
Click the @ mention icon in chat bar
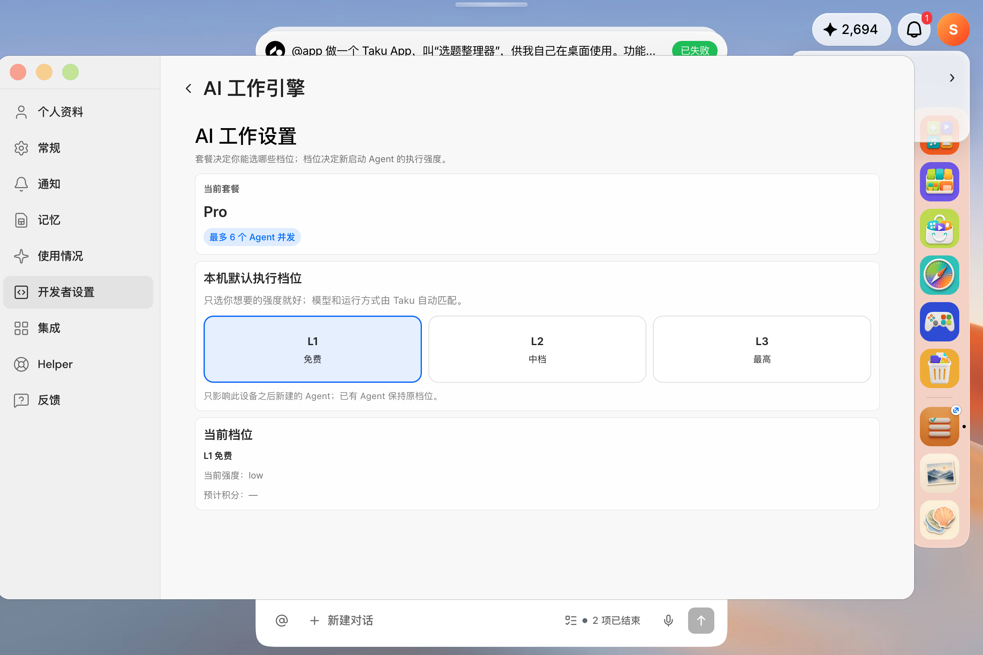pyautogui.click(x=282, y=620)
